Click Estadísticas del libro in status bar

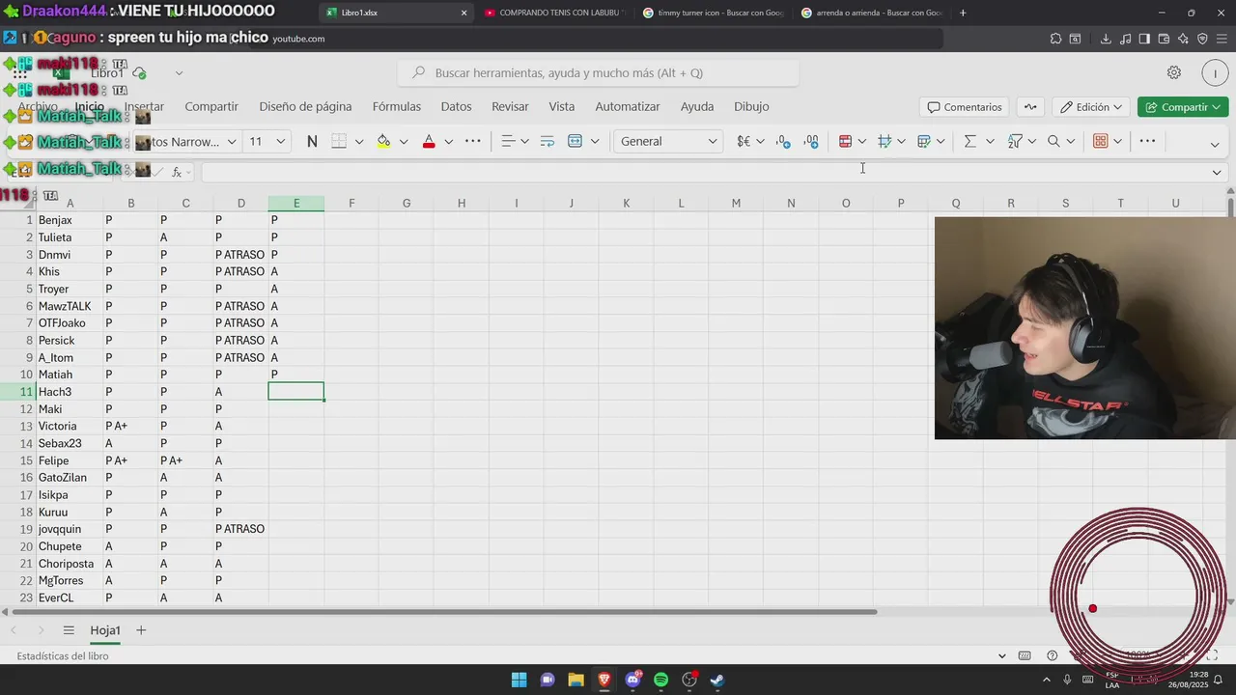pos(63,656)
